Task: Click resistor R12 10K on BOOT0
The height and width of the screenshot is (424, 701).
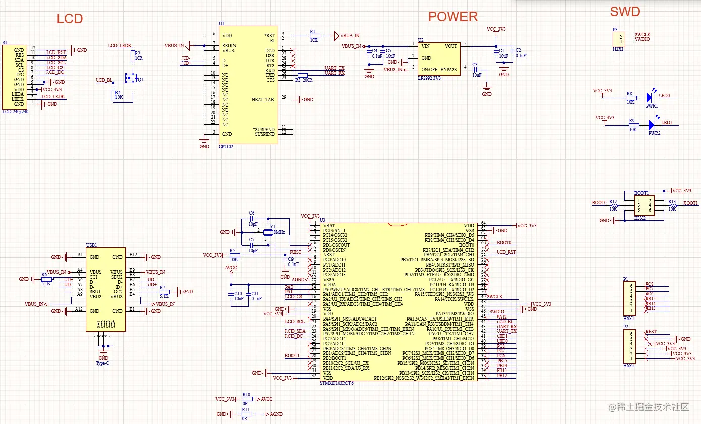Action: point(614,205)
